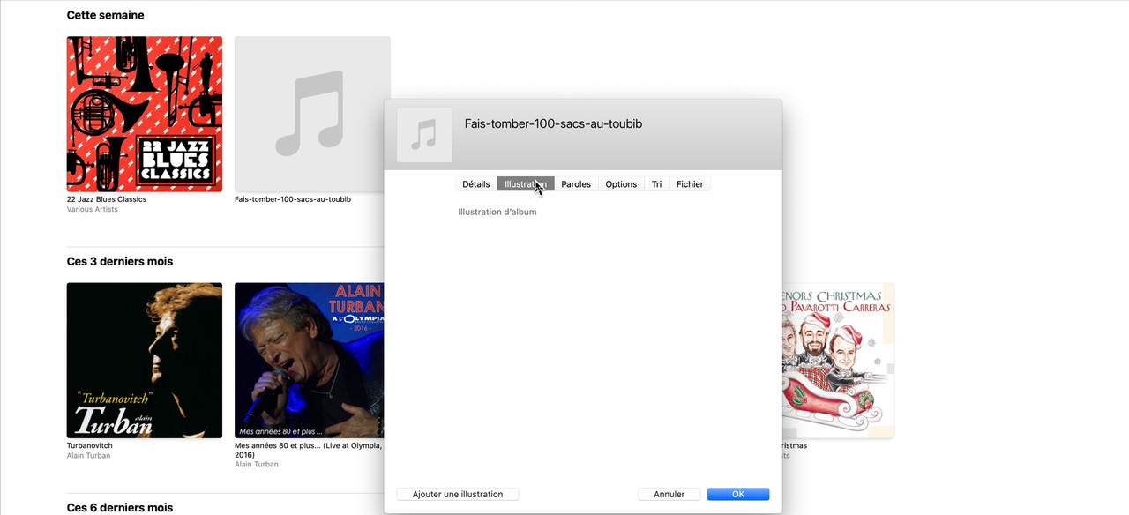
Task: Open placeholder cover of Fais-tomber-100-sacs-au-toubib album
Action: (312, 114)
